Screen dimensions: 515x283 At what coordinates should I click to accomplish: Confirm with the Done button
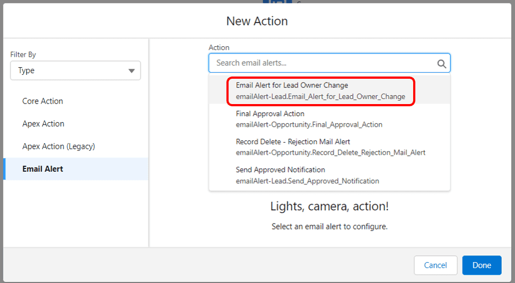482,265
